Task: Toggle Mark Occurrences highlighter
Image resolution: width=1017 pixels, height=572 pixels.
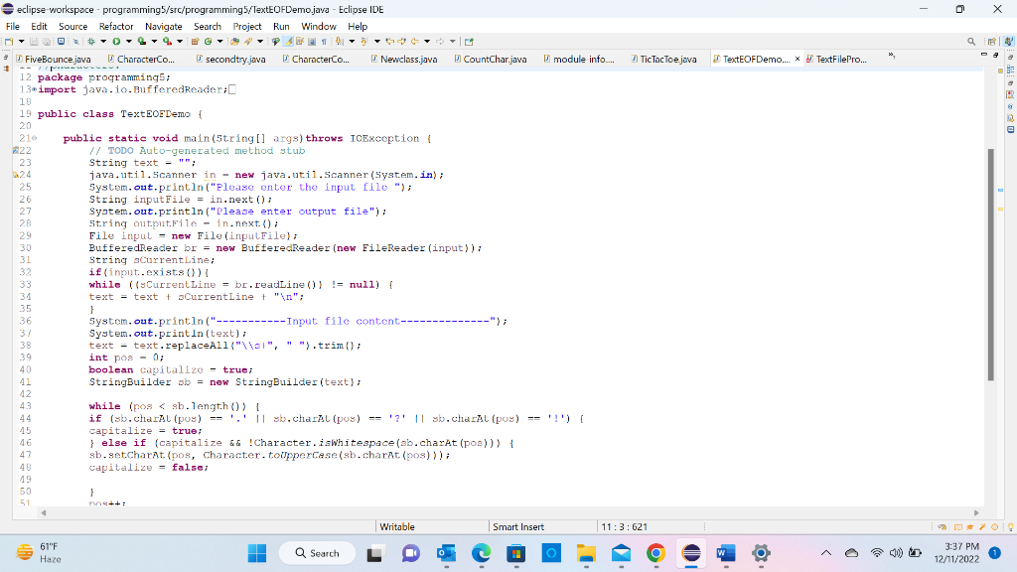Action: pos(288,42)
